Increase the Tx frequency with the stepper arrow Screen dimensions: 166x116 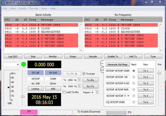coord(79,79)
